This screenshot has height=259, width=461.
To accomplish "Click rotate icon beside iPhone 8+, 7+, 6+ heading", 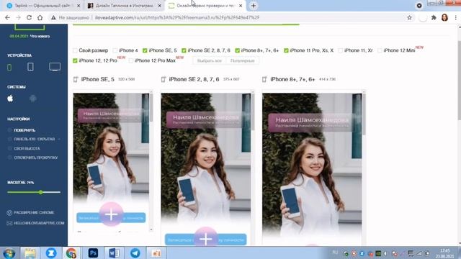I will [264, 79].
